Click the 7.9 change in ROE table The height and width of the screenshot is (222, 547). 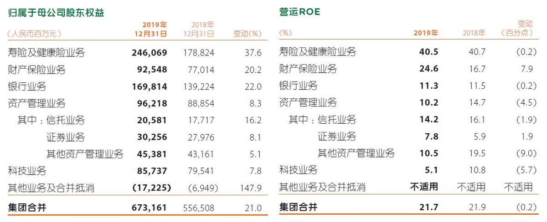pyautogui.click(x=526, y=69)
